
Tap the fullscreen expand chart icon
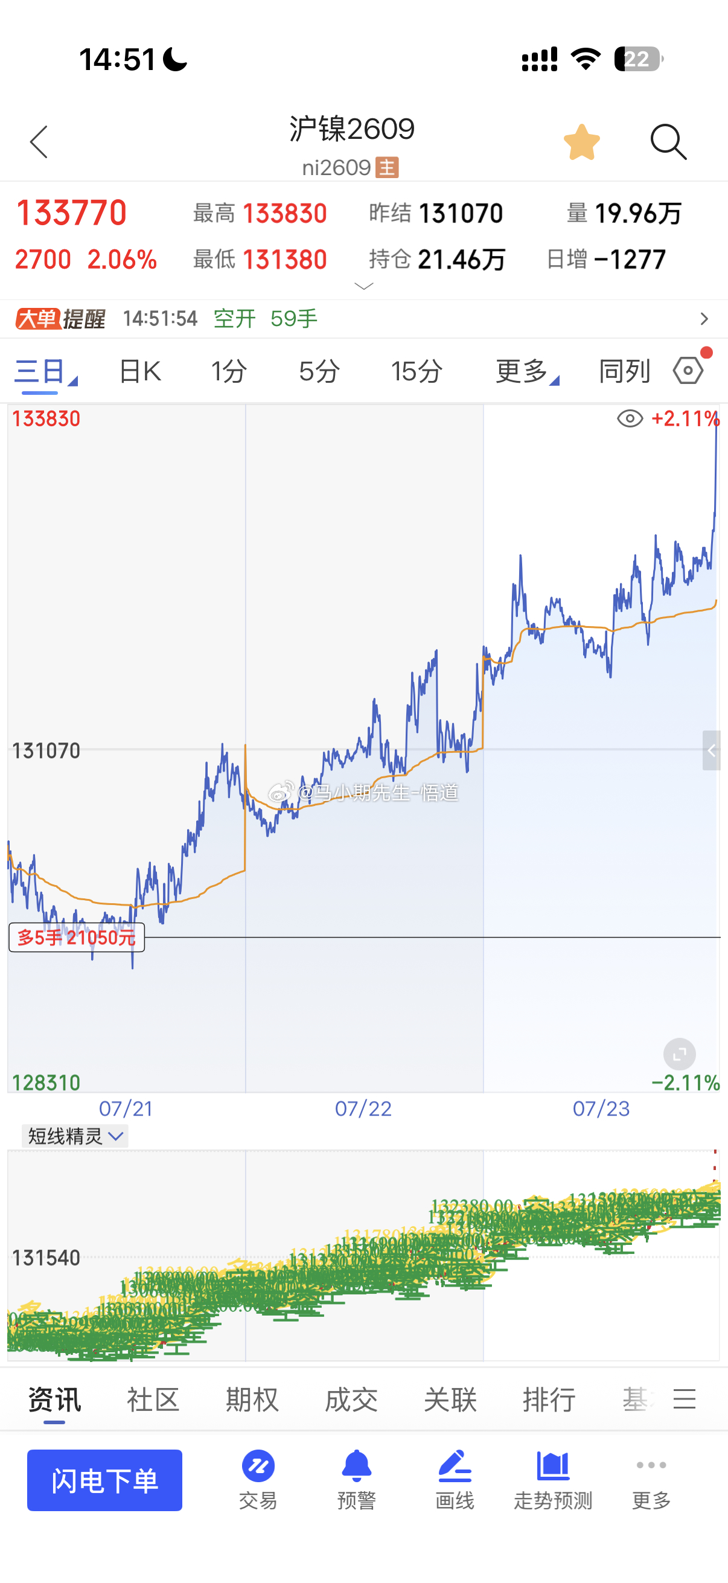(680, 1055)
